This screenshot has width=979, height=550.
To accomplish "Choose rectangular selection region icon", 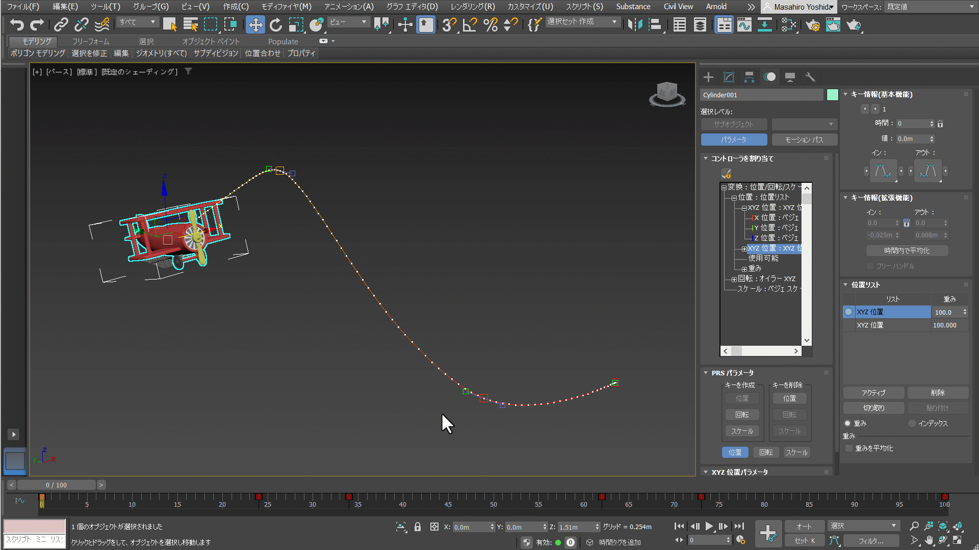I will coord(211,24).
